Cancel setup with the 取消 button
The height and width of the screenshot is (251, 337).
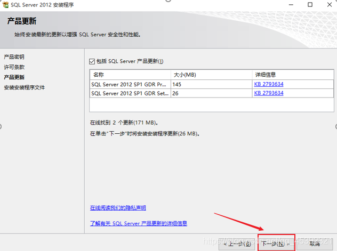coord(315,244)
